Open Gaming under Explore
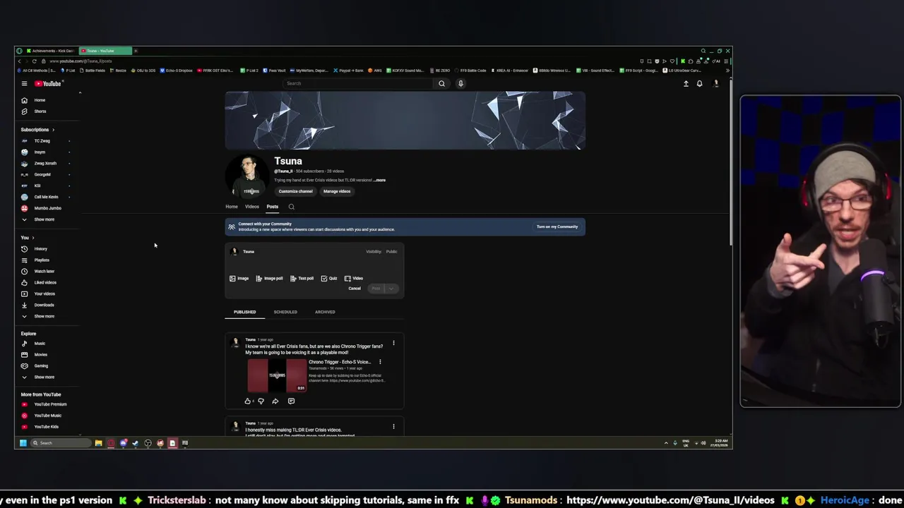 [41, 366]
